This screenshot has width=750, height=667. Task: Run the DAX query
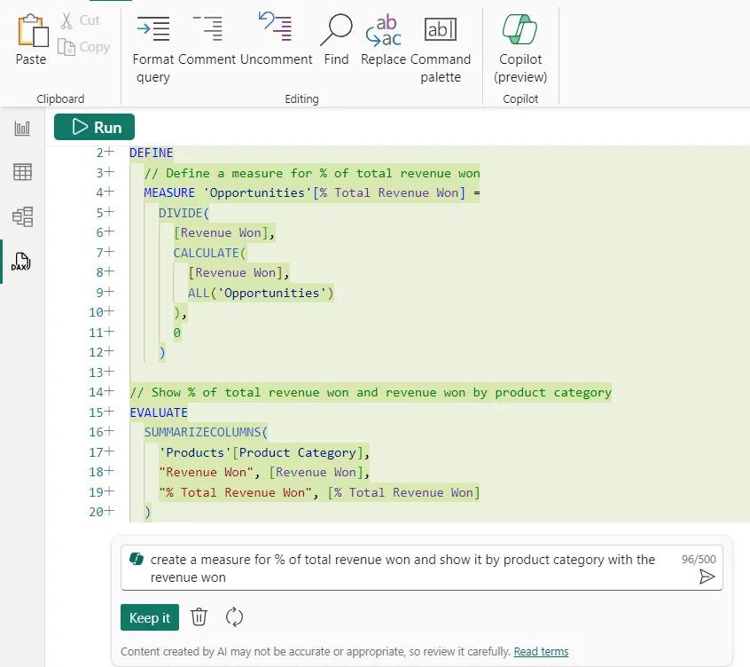(94, 127)
